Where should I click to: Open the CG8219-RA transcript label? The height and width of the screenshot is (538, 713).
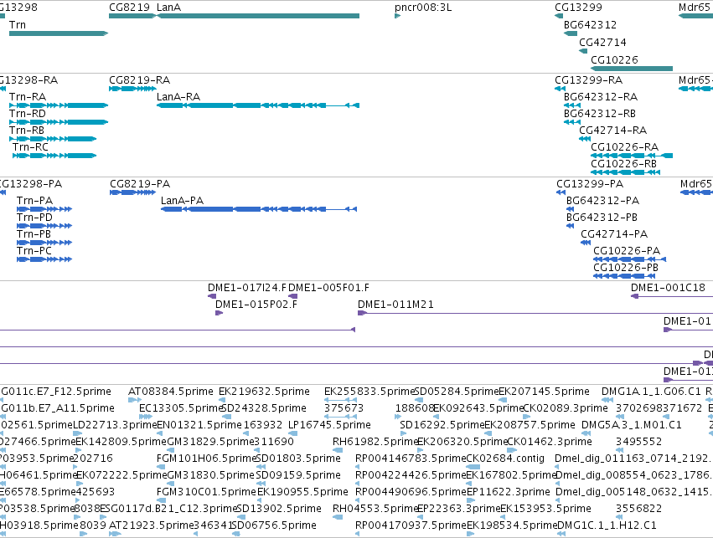[x=140, y=80]
